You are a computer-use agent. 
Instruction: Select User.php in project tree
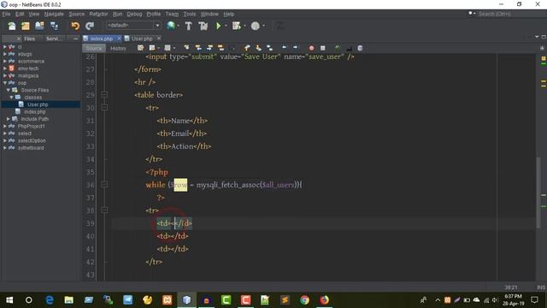coord(38,104)
